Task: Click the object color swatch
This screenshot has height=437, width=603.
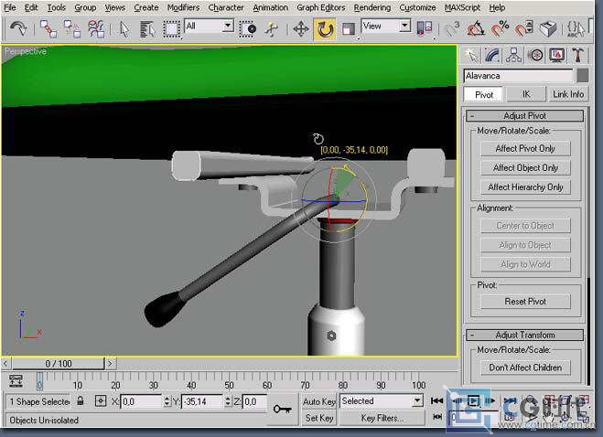Action: pos(583,76)
